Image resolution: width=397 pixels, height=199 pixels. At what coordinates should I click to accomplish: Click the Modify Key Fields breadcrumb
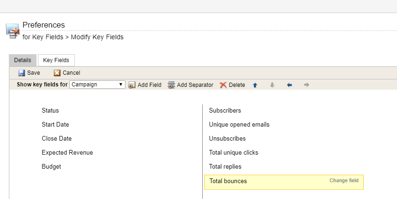(x=97, y=37)
